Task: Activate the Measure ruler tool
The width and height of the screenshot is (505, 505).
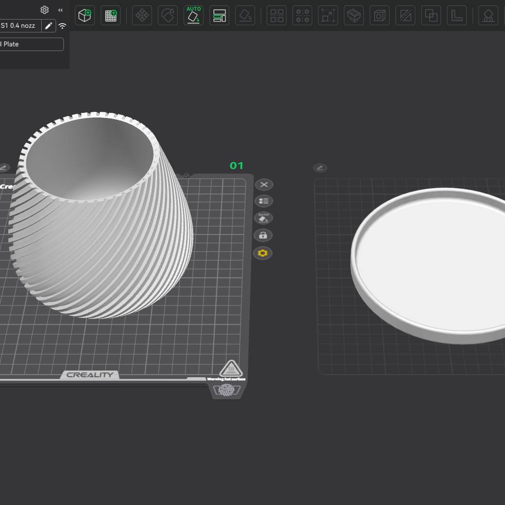Action: point(457,15)
